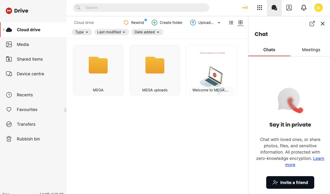Open the Upload menu
This screenshot has width=330, height=194.
206,23
